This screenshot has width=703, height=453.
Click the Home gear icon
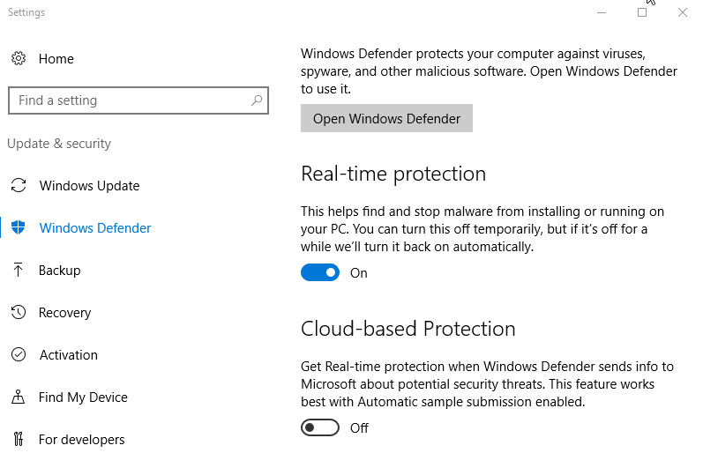[18, 59]
